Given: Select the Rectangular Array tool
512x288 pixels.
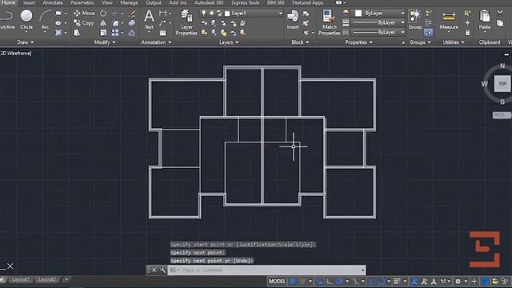Looking at the screenshot, I should tap(115, 33).
